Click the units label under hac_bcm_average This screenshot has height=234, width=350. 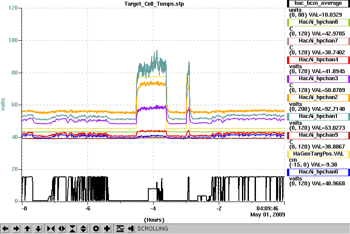295,10
